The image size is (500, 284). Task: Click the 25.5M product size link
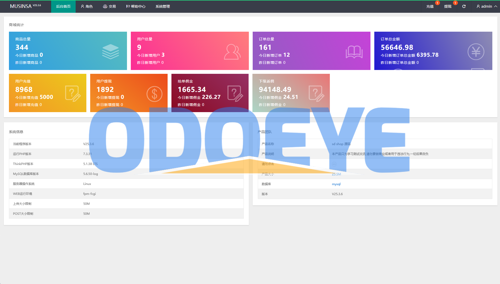336,174
